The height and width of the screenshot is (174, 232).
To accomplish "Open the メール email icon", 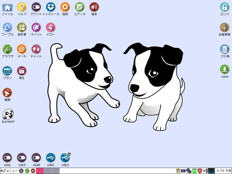I will pos(22,49).
